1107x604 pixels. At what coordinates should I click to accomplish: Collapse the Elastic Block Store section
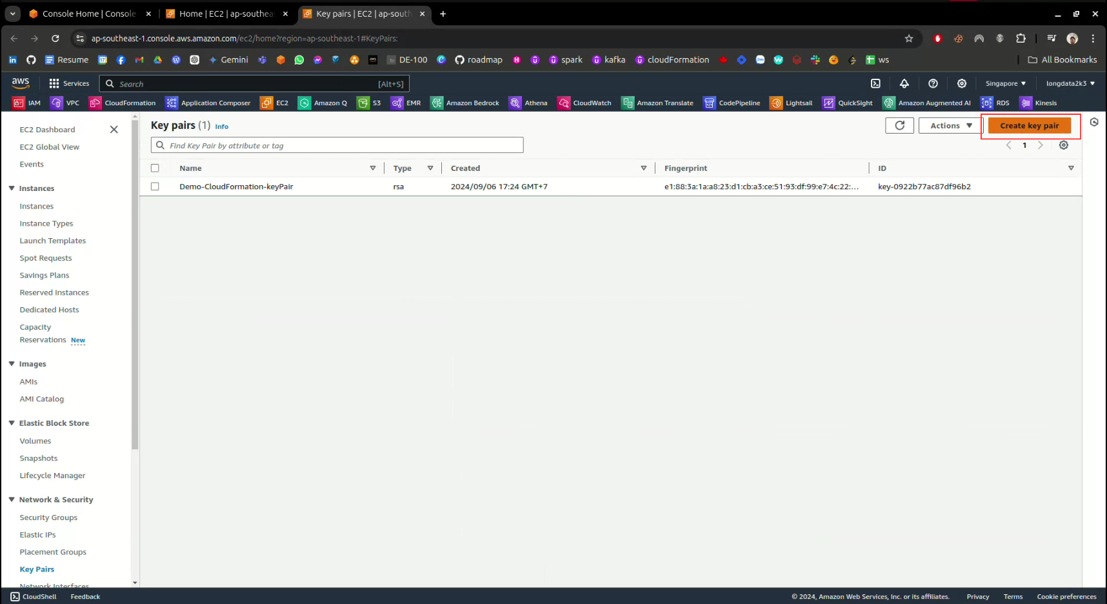12,423
